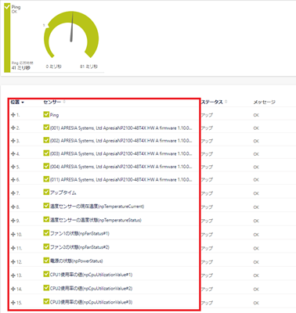This screenshot has width=296, height=313.
Task: Open the Ping gauge panel title
Action: click(16, 7)
